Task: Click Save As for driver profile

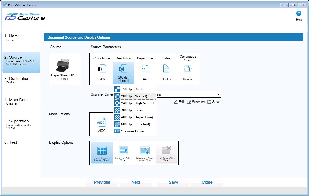Action: point(196,102)
